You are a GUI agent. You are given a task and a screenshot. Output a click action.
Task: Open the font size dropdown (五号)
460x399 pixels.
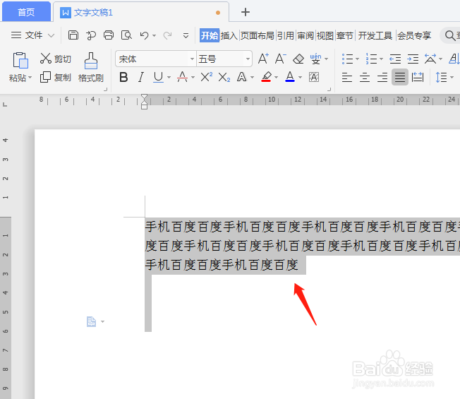248,59
